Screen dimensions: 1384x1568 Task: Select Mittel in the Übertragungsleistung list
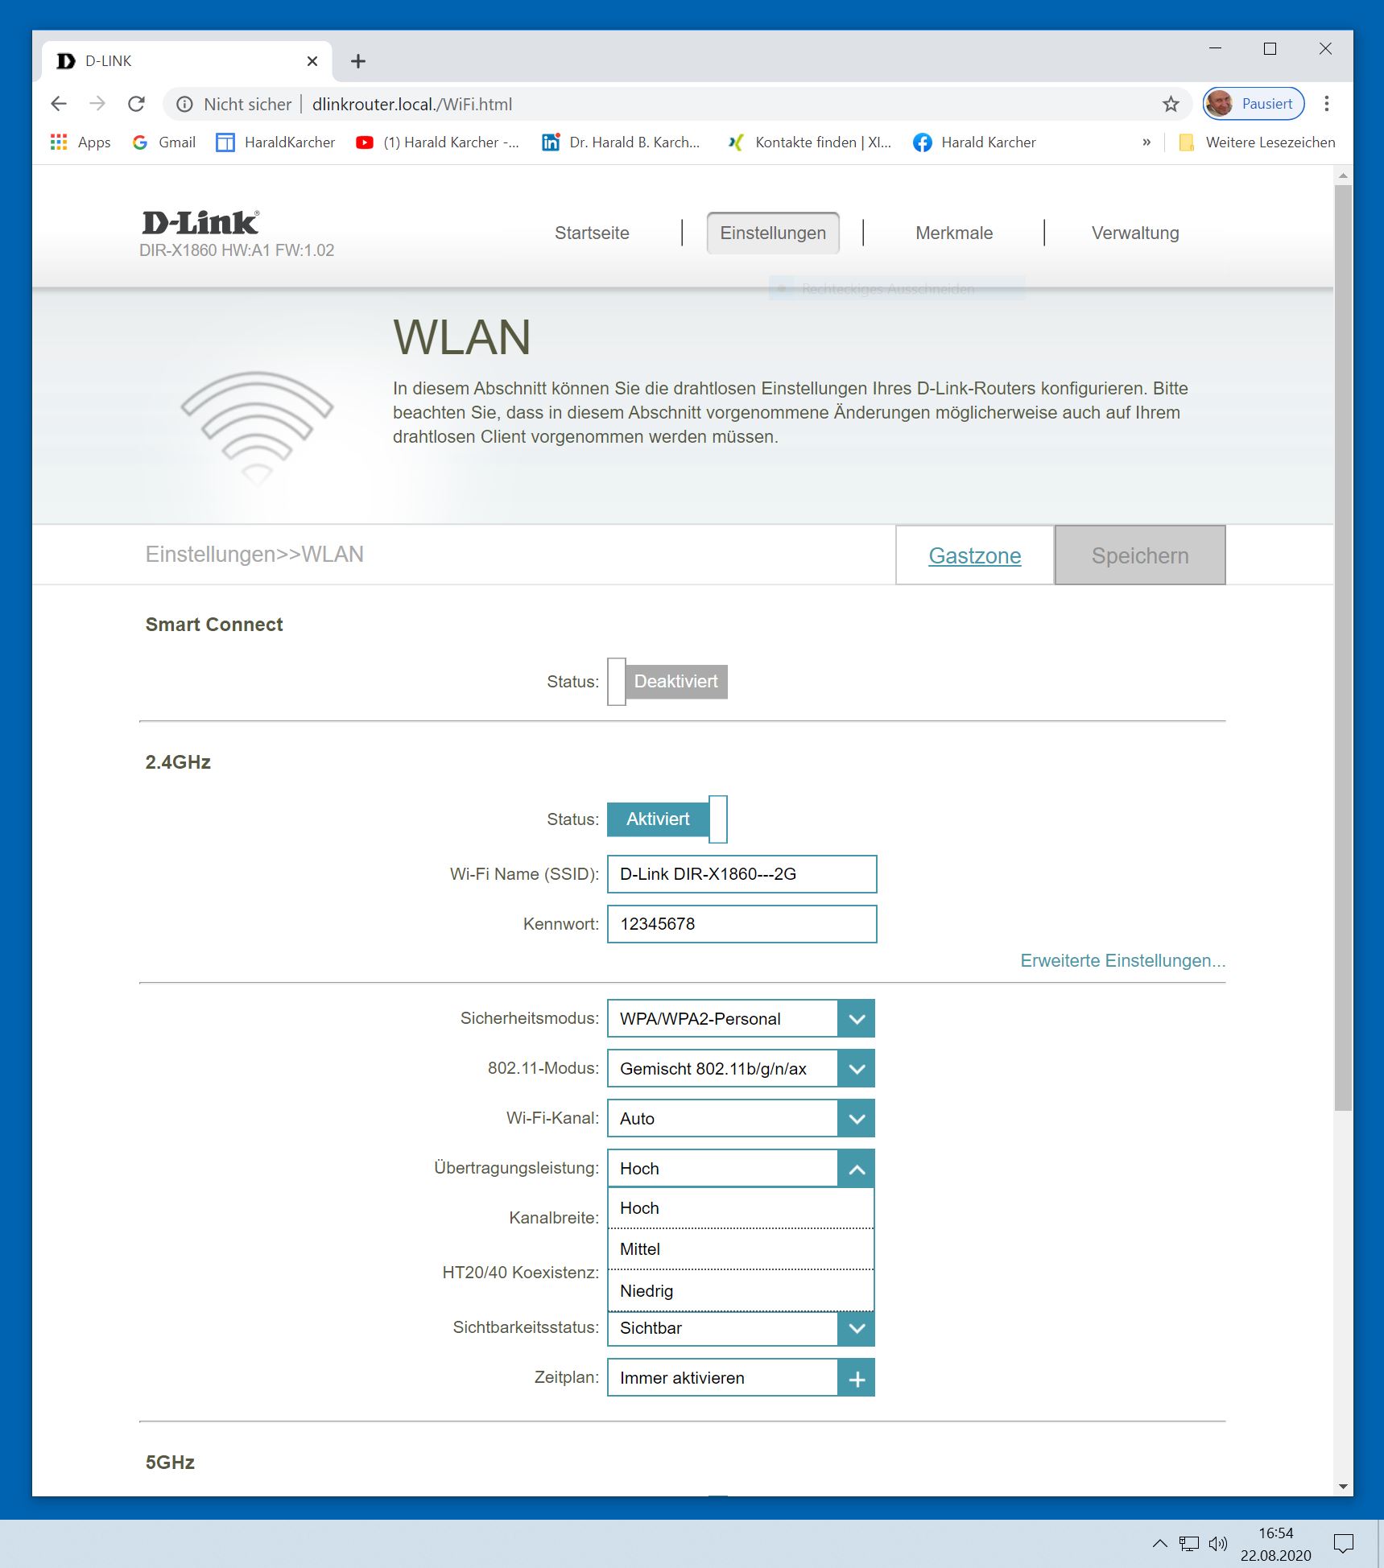[741, 1249]
